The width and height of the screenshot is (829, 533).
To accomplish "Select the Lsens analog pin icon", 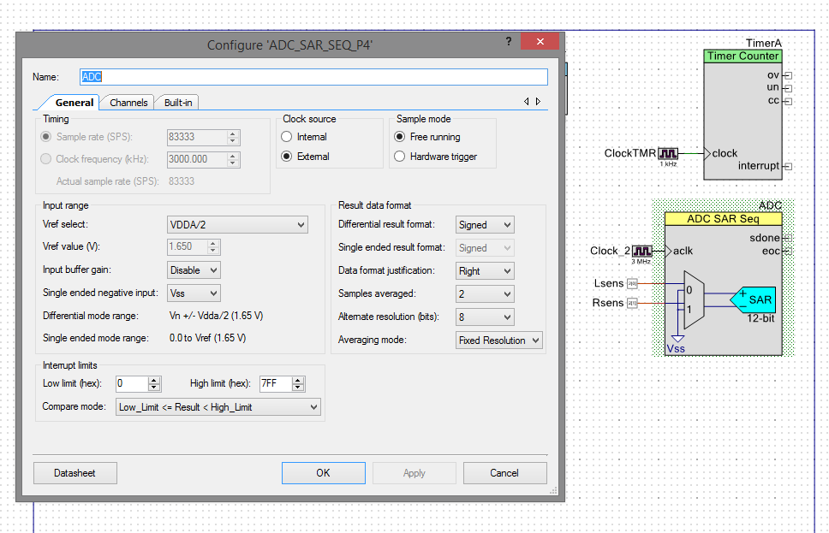I will 632,282.
